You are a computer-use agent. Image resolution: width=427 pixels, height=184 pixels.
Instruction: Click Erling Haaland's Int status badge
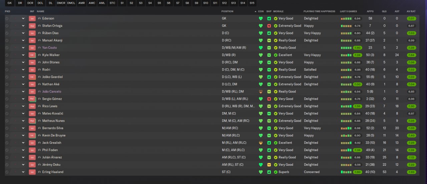coord(32,172)
